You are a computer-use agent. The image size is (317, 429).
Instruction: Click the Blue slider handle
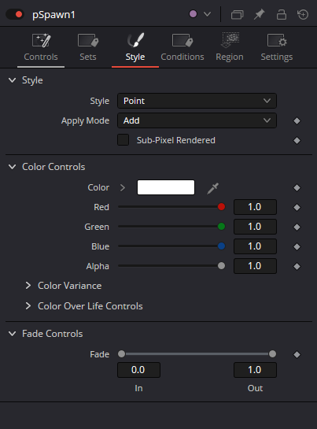coord(221,246)
